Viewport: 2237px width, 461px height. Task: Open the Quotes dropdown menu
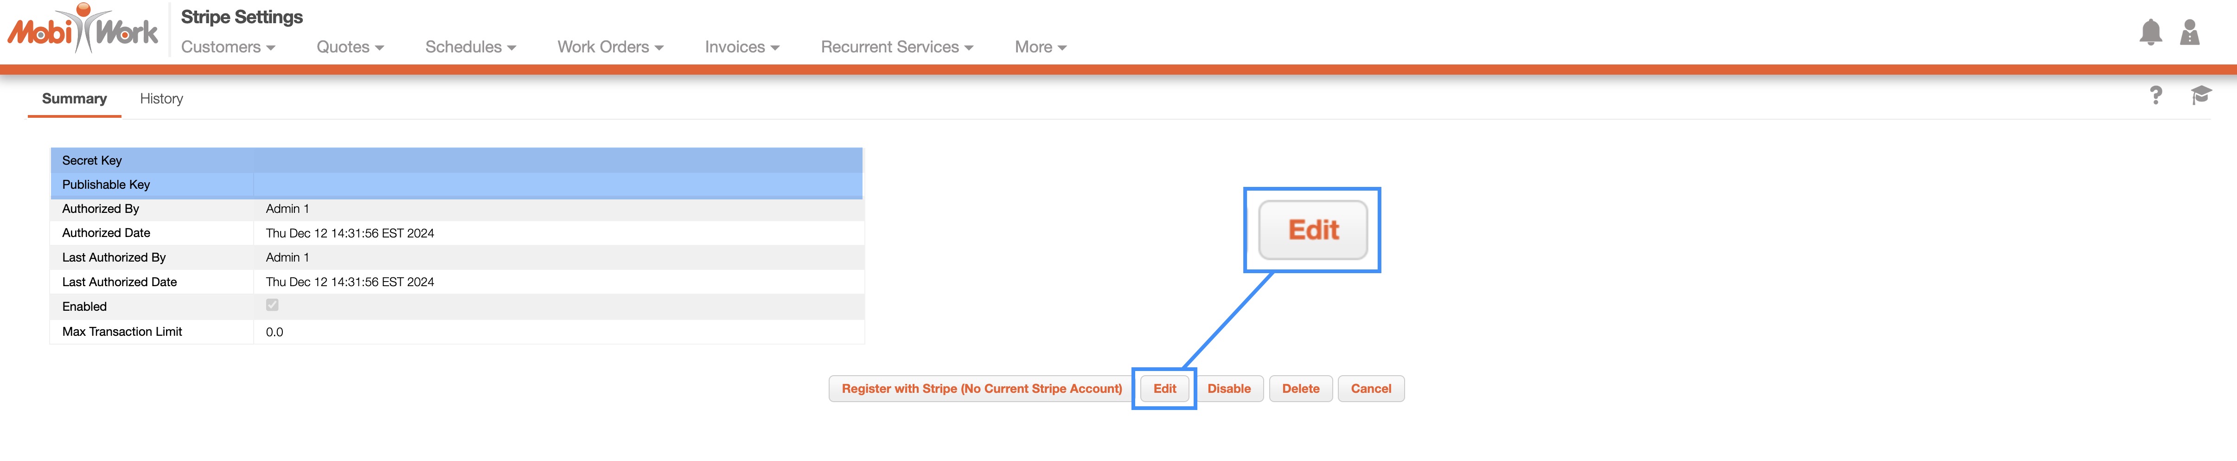[x=350, y=47]
